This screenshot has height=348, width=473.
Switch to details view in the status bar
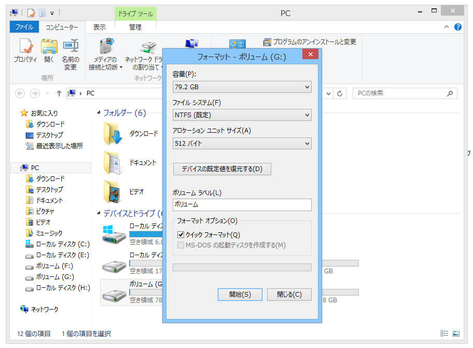pos(444,333)
